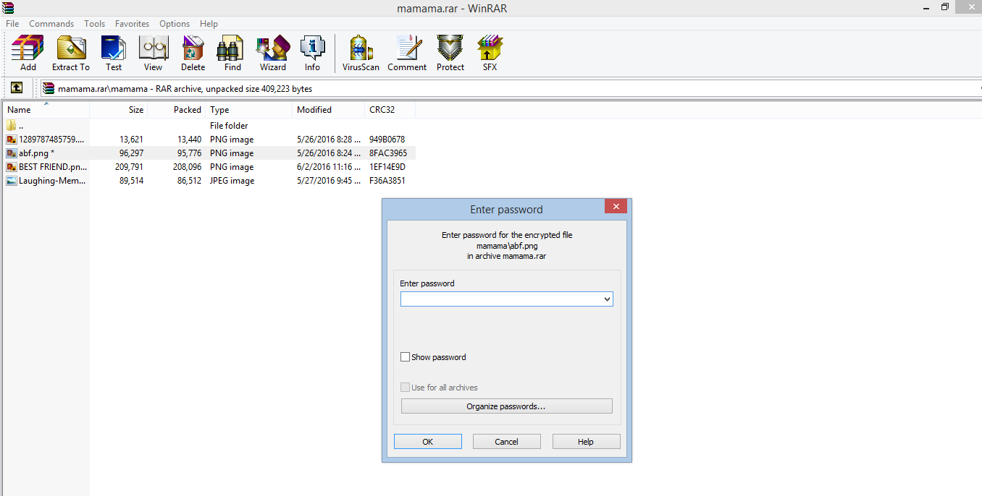Viewport: 982px width, 496px height.
Task: Start VirusScan on the archive
Action: pyautogui.click(x=361, y=53)
